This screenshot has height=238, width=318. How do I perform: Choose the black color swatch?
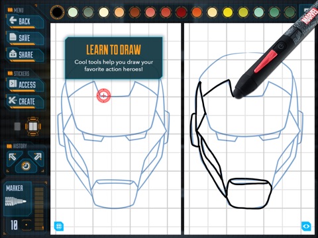tap(57, 12)
